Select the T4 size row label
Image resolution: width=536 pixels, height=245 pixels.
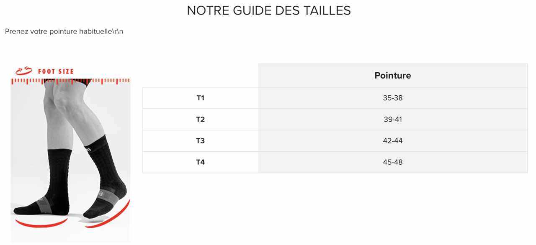coord(201,162)
